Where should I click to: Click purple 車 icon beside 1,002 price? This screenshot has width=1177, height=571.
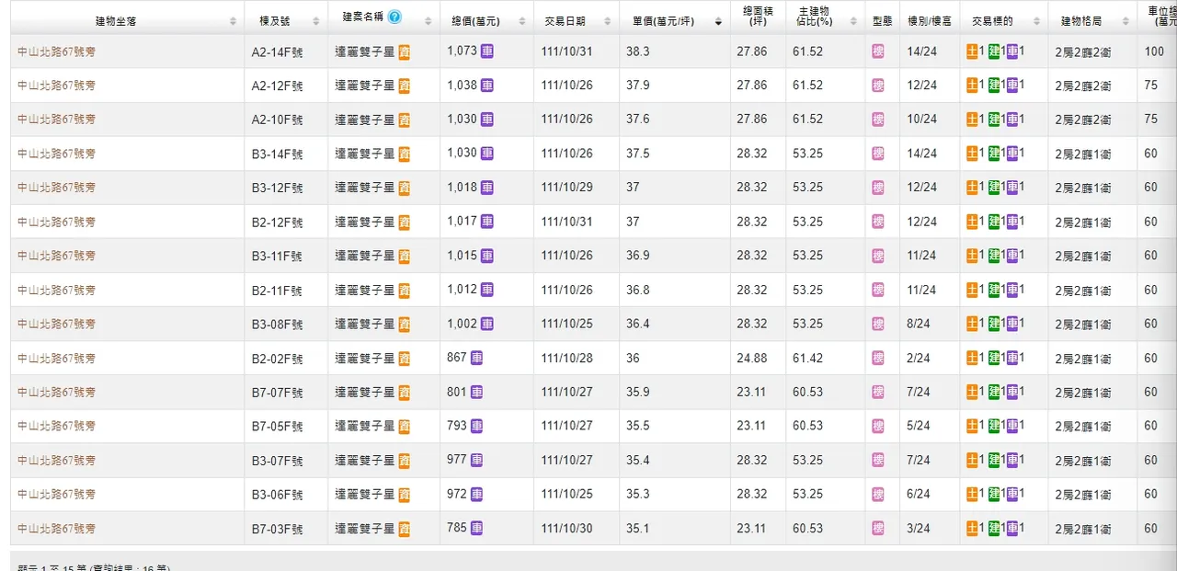(x=487, y=324)
